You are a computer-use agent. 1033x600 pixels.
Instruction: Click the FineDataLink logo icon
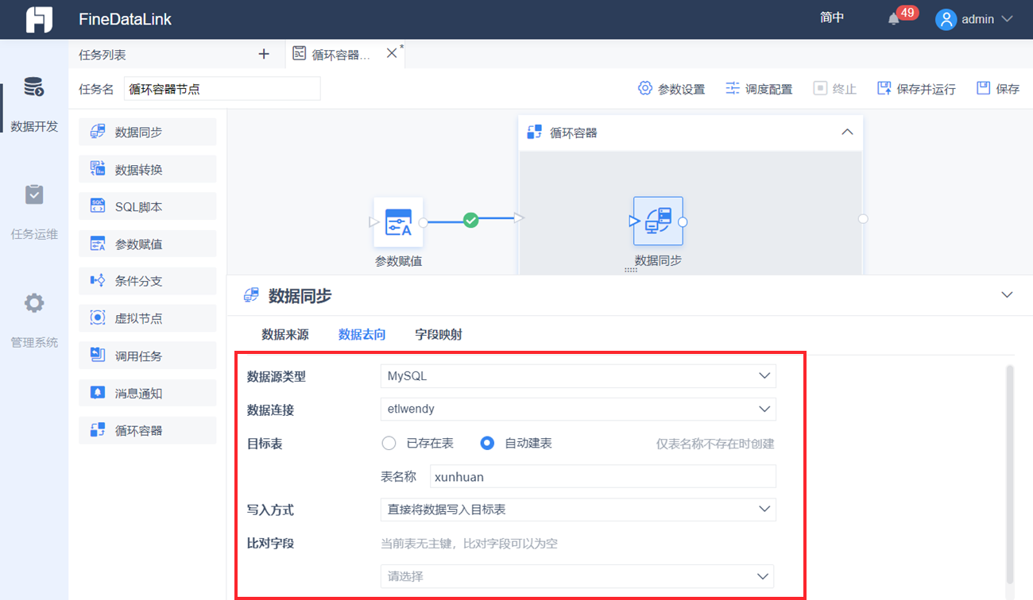39,19
